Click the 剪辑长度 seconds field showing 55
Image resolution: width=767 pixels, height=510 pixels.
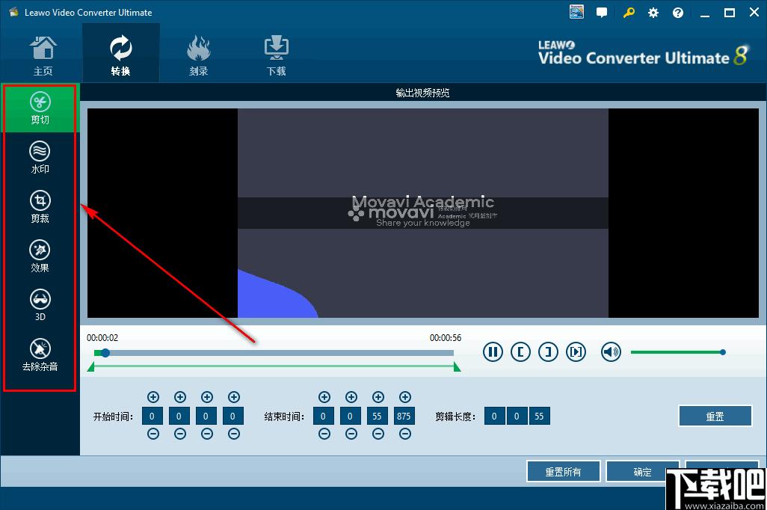(x=539, y=416)
